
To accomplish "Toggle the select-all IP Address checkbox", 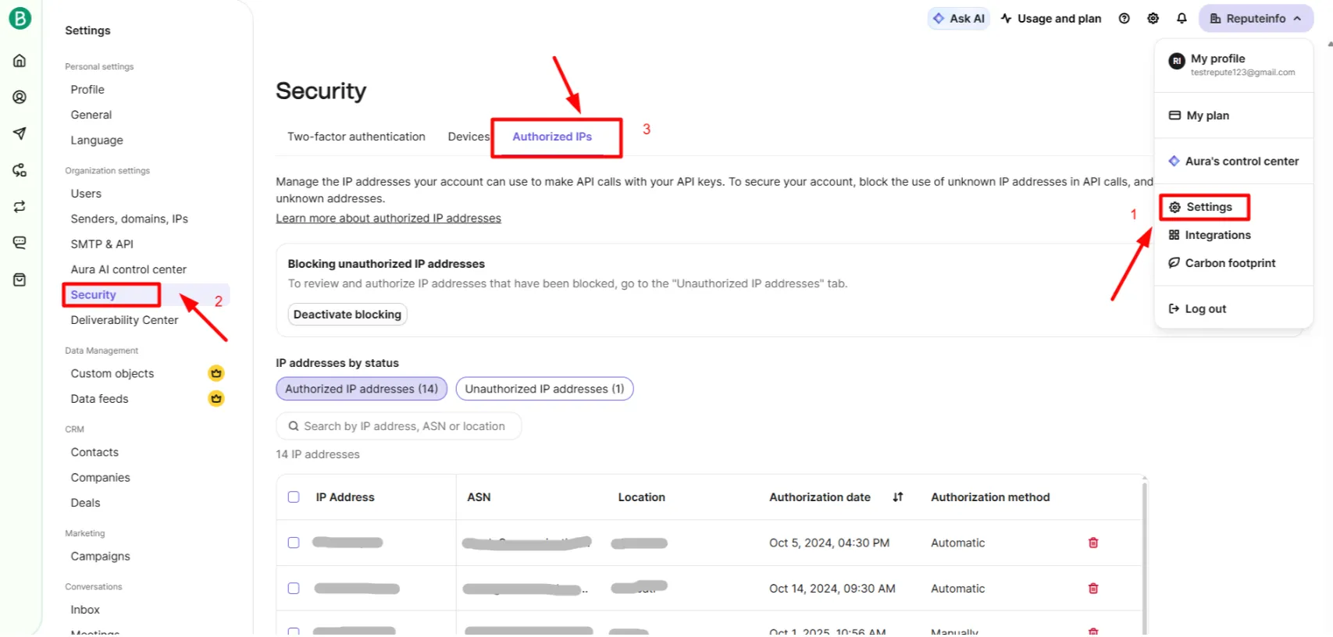I will pos(294,497).
